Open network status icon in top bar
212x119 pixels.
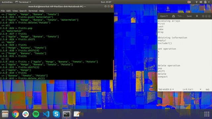tap(196, 2)
